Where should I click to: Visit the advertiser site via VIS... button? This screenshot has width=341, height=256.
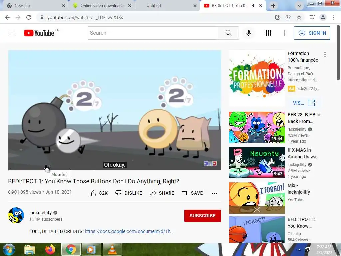point(304,103)
